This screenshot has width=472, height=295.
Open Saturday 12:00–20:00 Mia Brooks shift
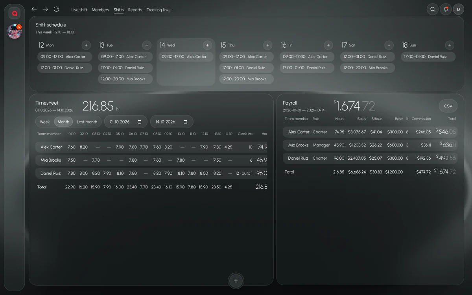coord(367,68)
